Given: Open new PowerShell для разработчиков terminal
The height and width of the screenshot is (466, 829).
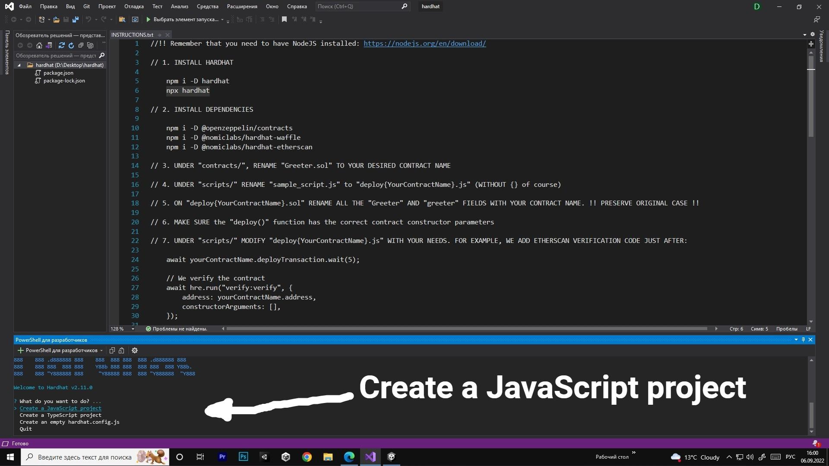Looking at the screenshot, I should pyautogui.click(x=57, y=350).
